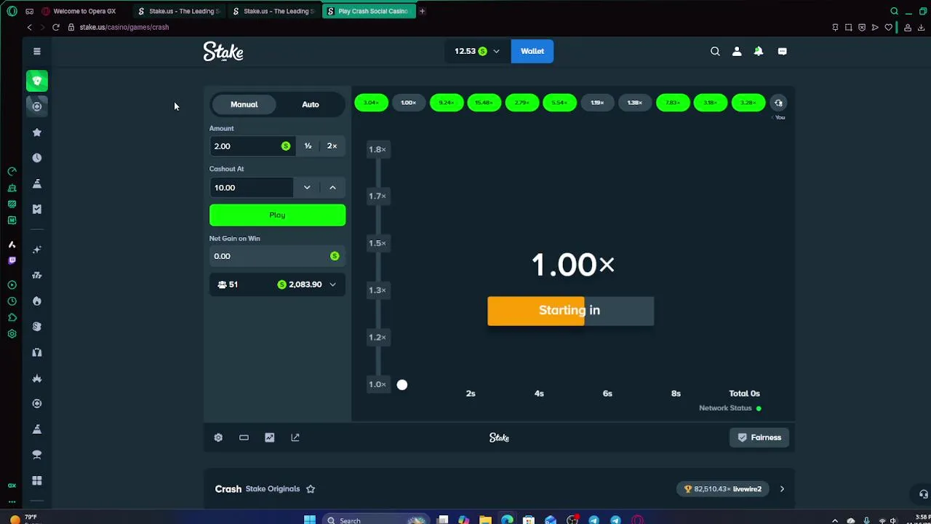Pop out the game window

(295, 437)
